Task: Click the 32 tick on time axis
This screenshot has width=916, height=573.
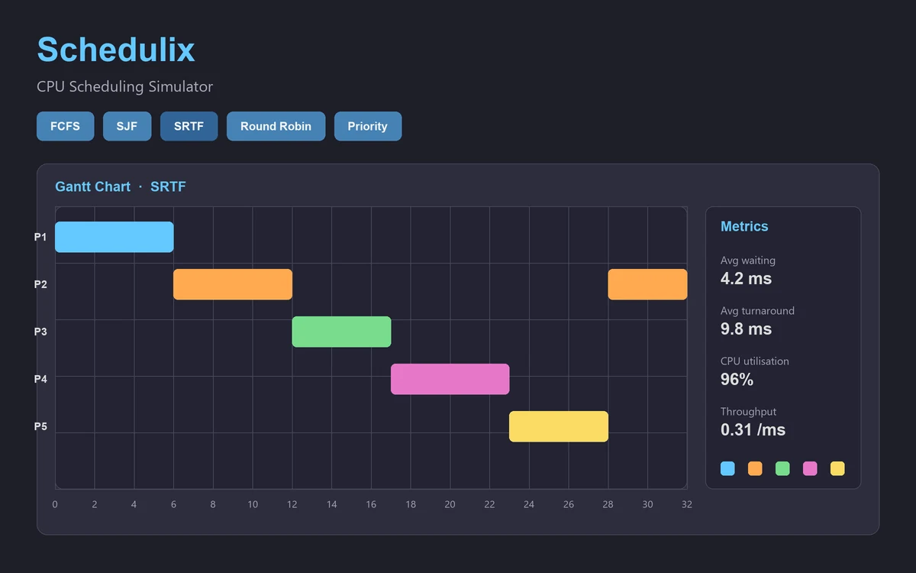Action: 687,504
